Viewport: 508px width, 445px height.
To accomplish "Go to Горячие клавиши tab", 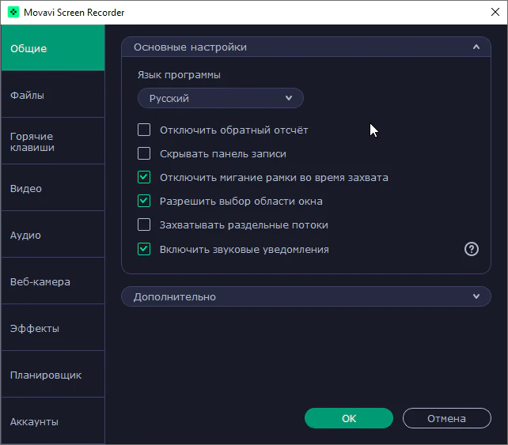I will [53, 141].
